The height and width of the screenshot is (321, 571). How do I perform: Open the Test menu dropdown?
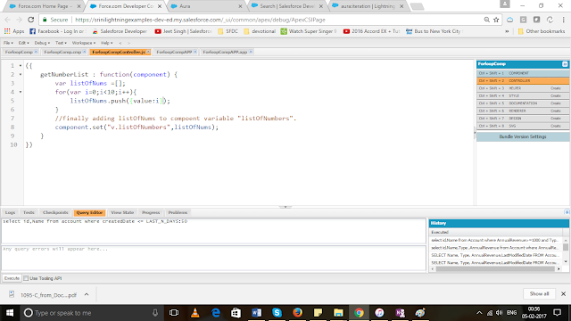[61, 43]
